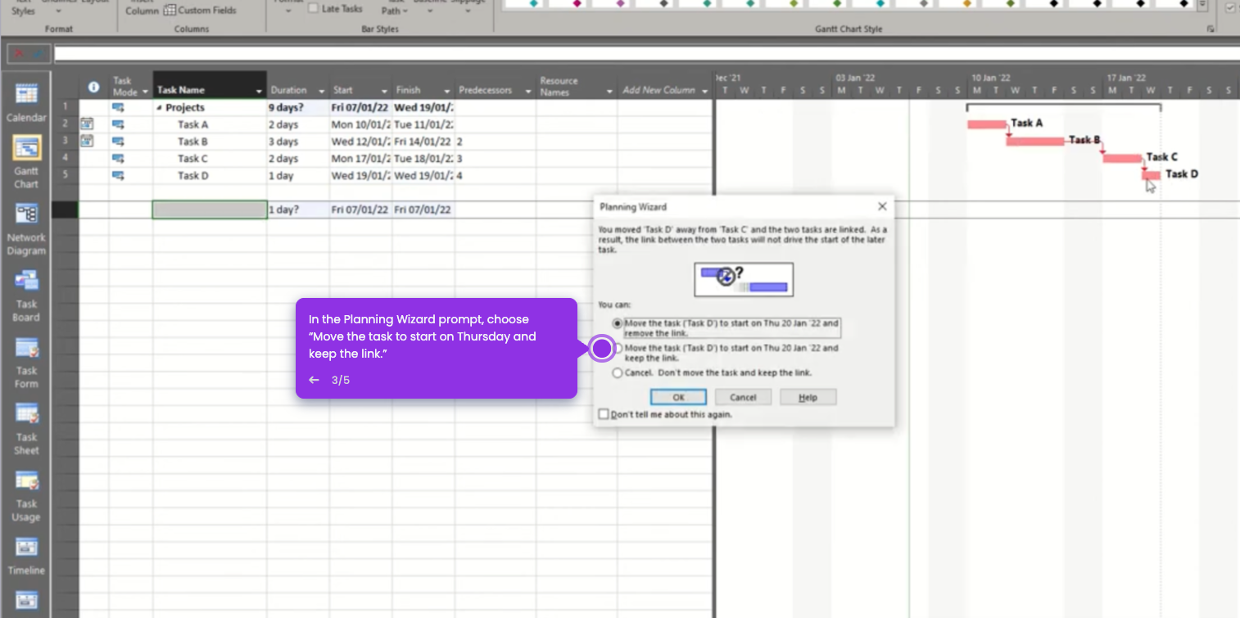Screen dimensions: 1240x618
Task: Tick 'Don't tell me about this again' checkbox
Action: coord(604,414)
